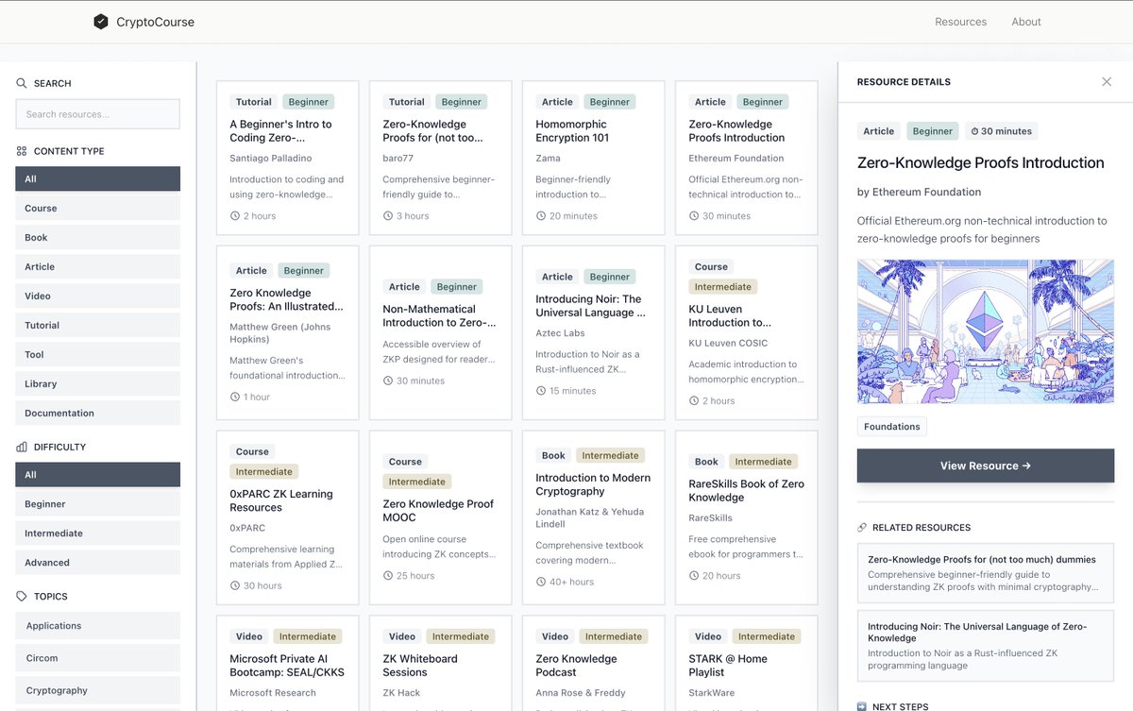Viewport: 1133px width, 711px height.
Task: Open the KU Leuven Introduction card
Action: [746, 332]
